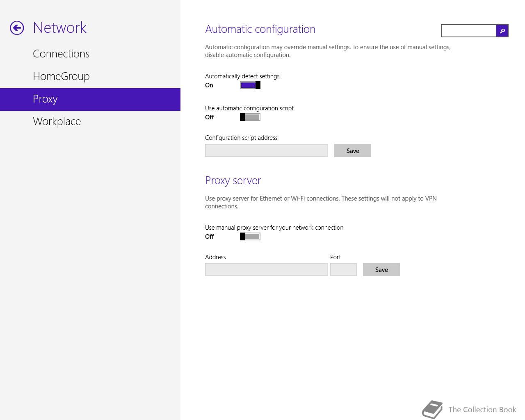Click the 'Use manual proxy server' label
This screenshot has height=420, width=525.
coord(274,228)
